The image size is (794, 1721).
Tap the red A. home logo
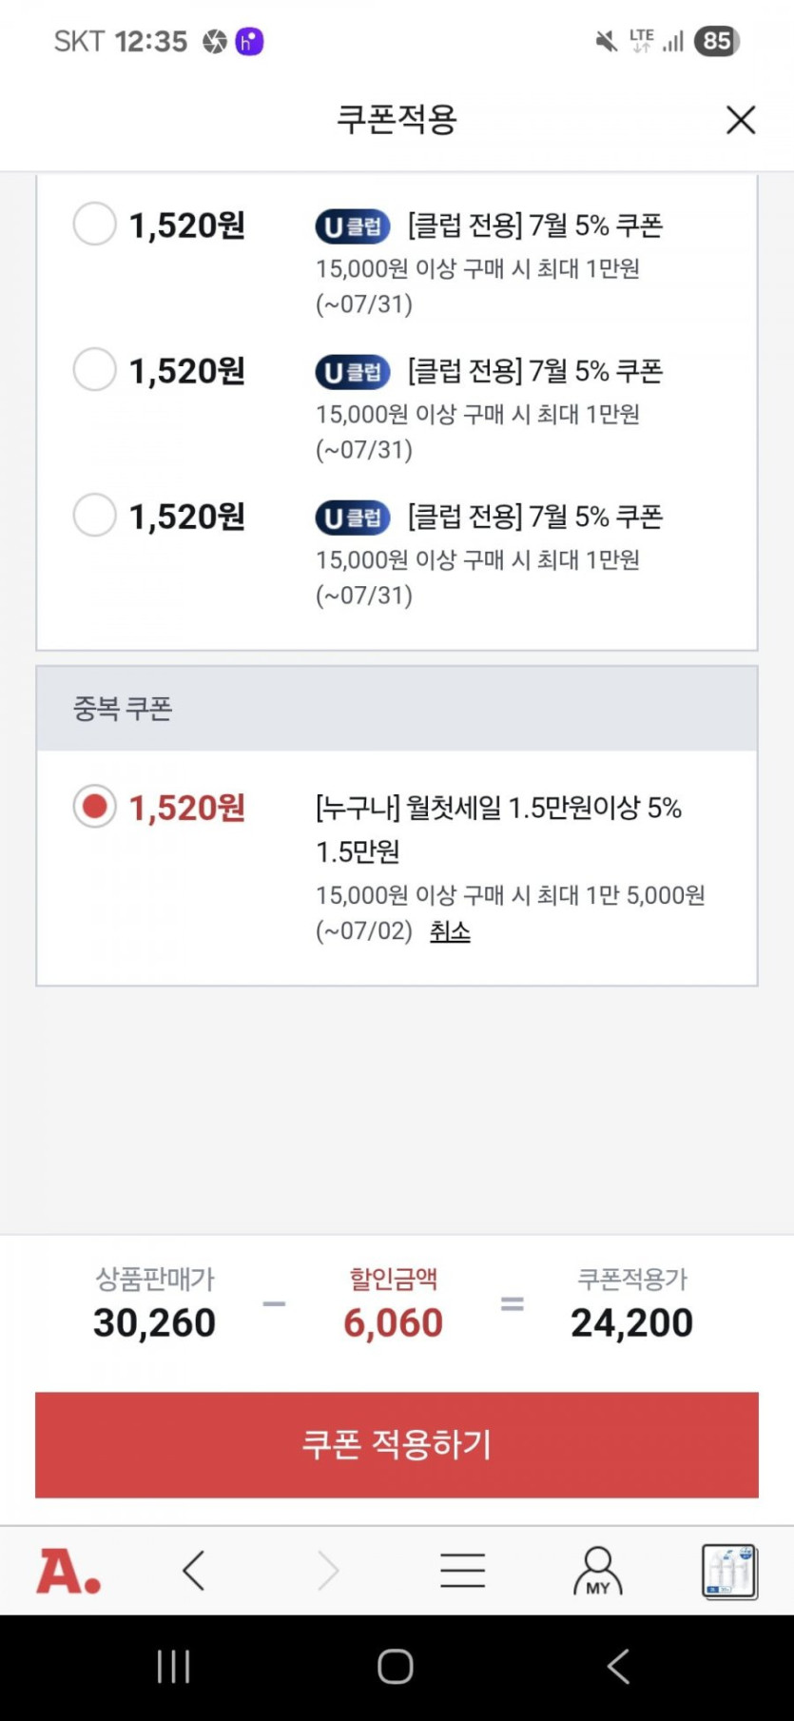coord(68,1571)
